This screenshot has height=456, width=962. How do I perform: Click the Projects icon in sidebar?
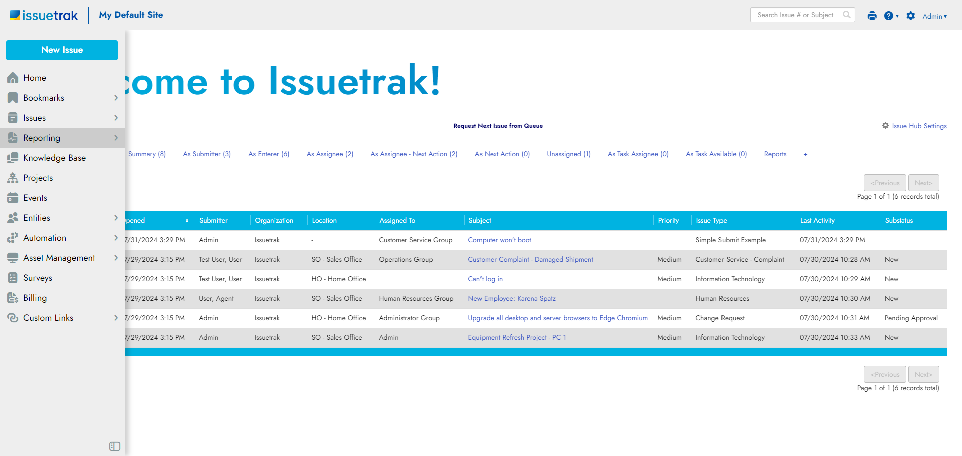point(13,178)
